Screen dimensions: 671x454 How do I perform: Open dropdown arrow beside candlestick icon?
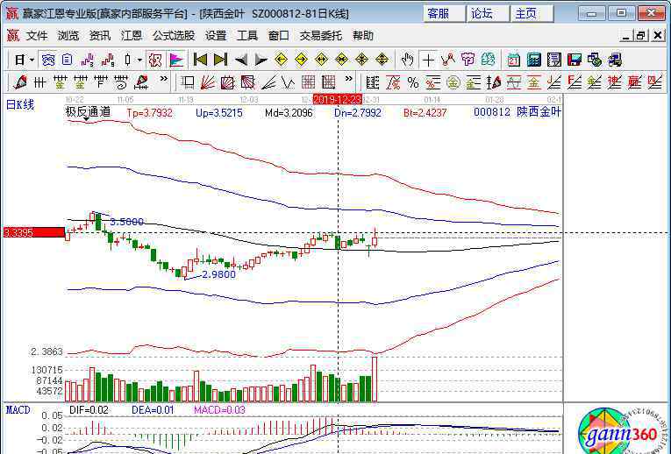tap(140, 60)
